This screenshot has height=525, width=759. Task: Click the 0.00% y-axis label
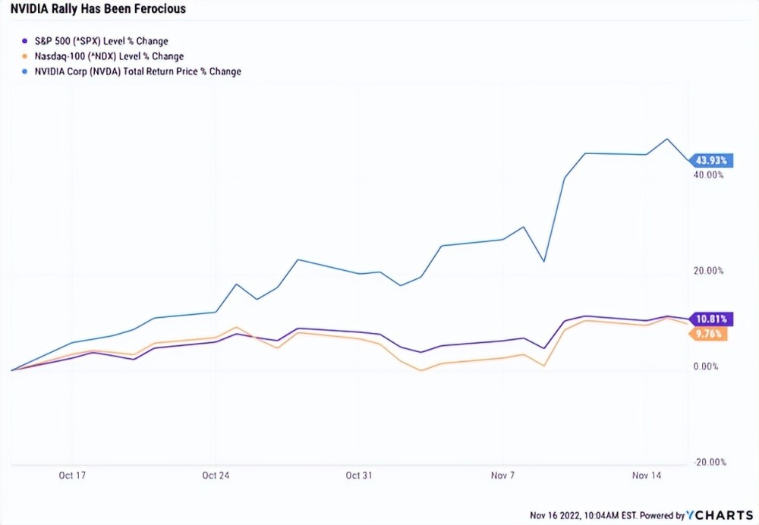click(709, 367)
